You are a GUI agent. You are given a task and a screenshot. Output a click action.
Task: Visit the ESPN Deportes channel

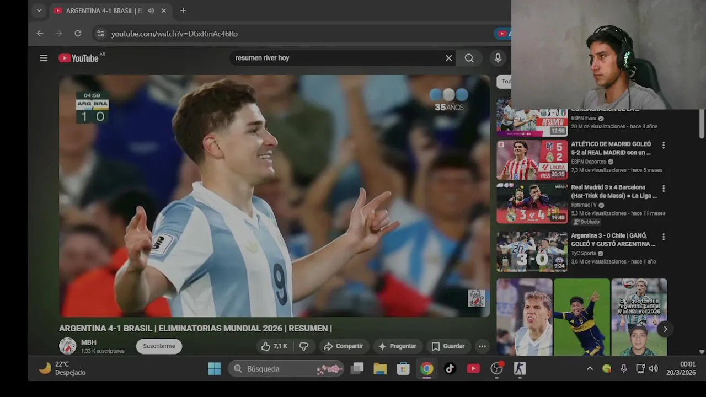[589, 162]
